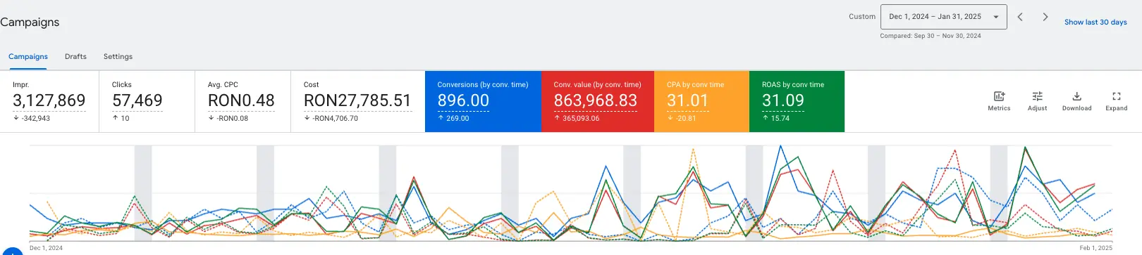Open the Metrics chart options

(999, 101)
